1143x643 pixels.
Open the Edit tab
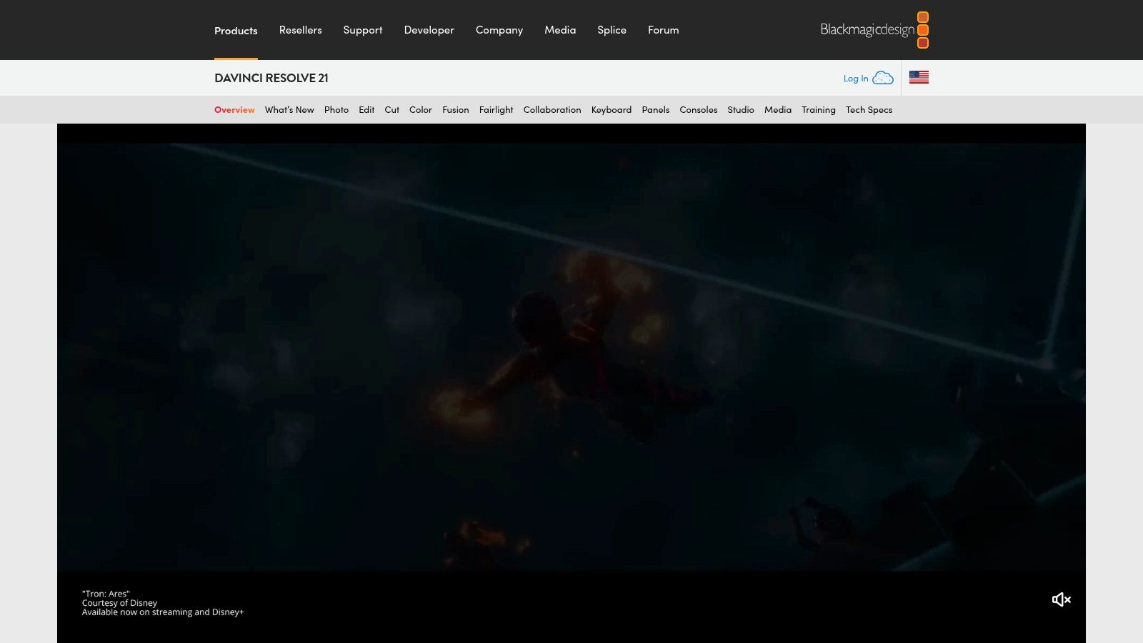(x=366, y=110)
